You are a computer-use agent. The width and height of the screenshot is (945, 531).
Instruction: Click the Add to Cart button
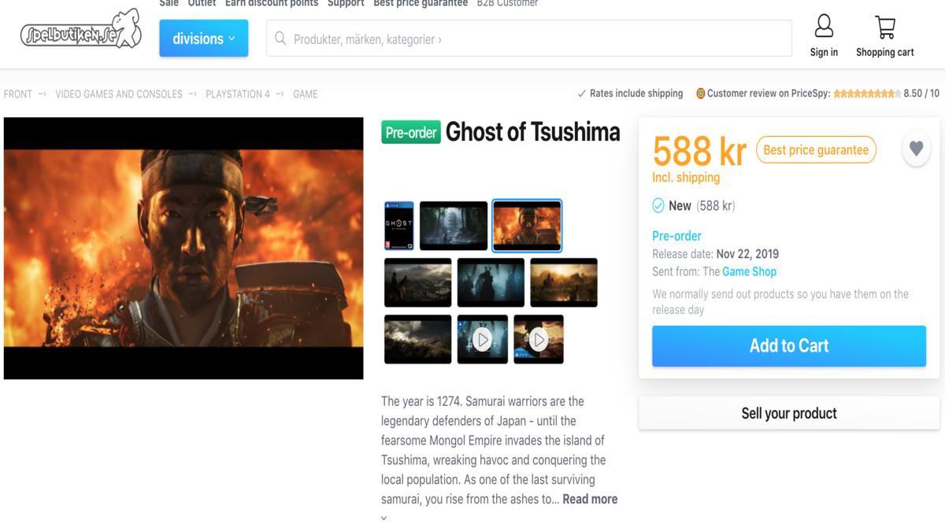789,345
